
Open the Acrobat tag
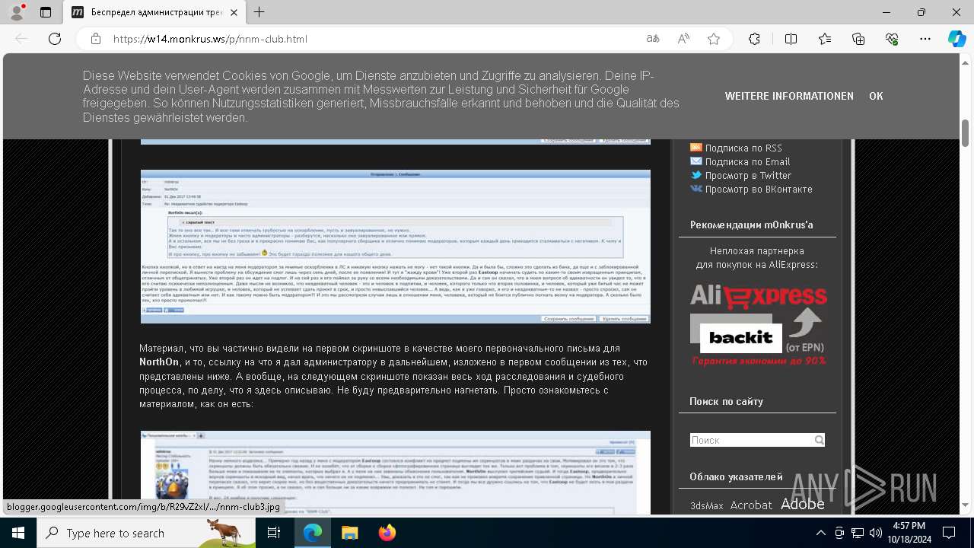pos(751,505)
